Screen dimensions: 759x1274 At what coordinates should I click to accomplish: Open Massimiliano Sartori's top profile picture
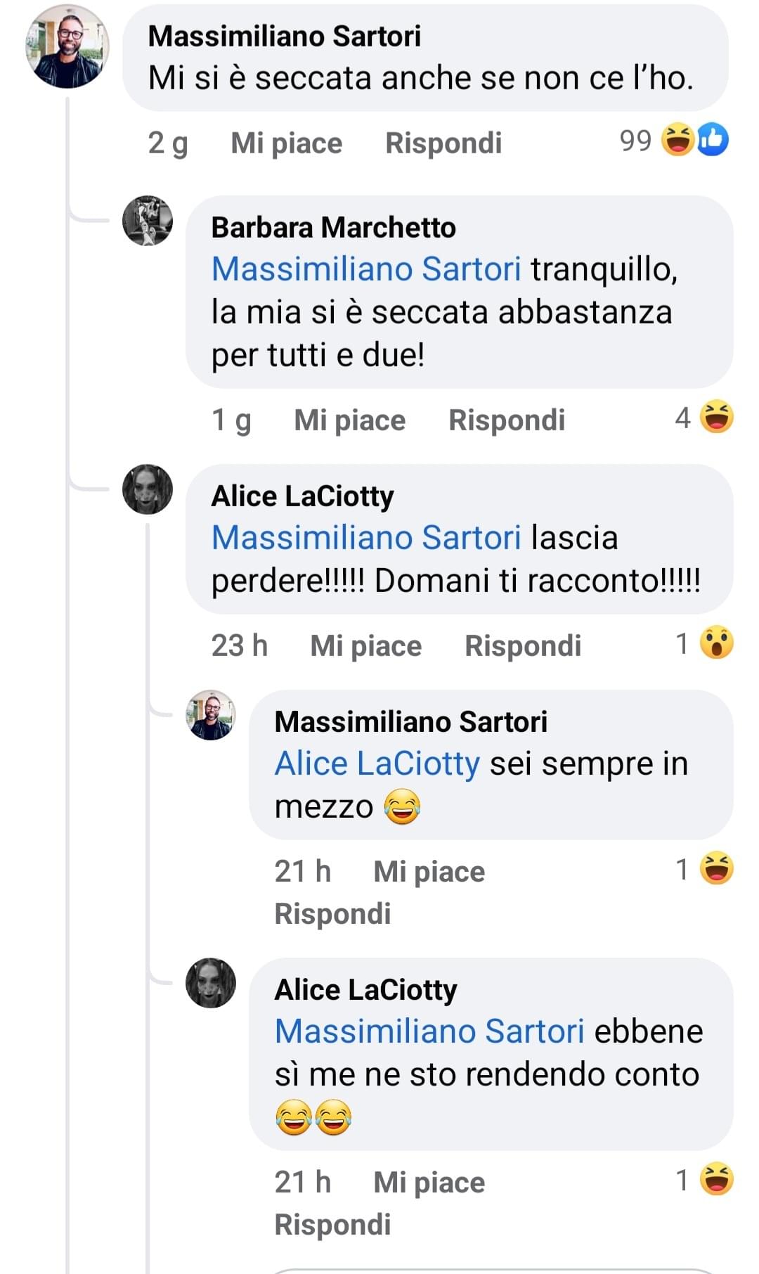pyautogui.click(x=67, y=46)
